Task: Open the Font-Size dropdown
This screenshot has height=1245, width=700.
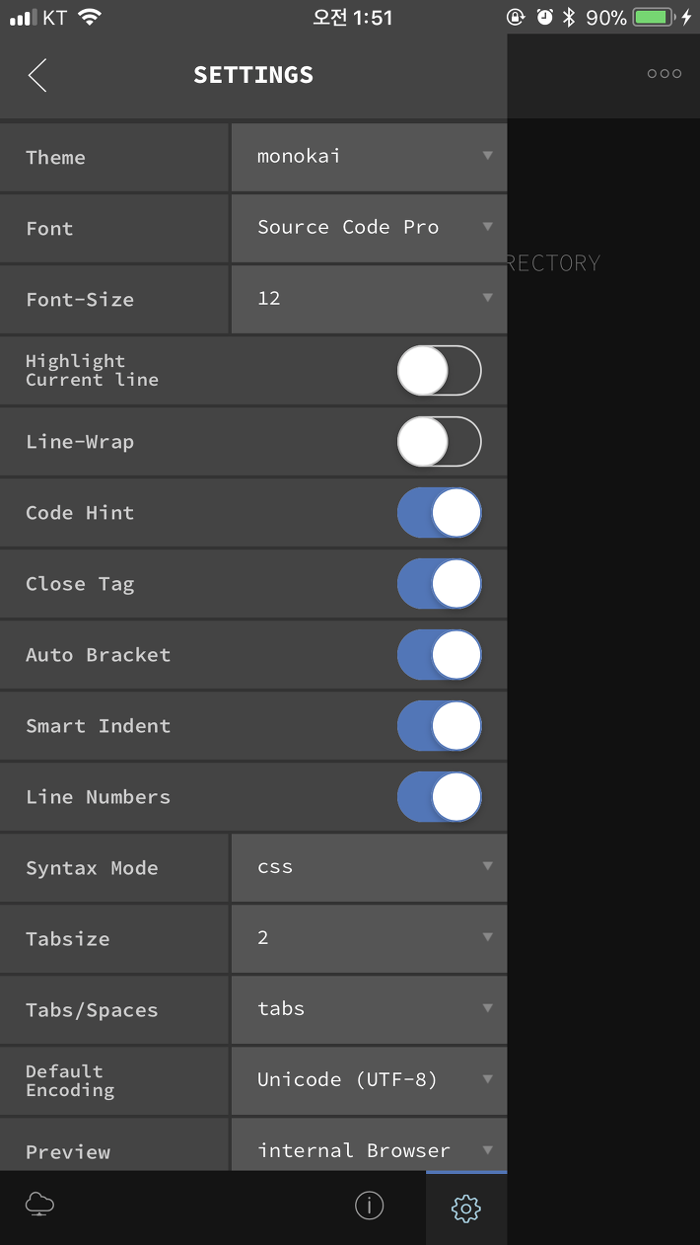Action: (x=370, y=299)
